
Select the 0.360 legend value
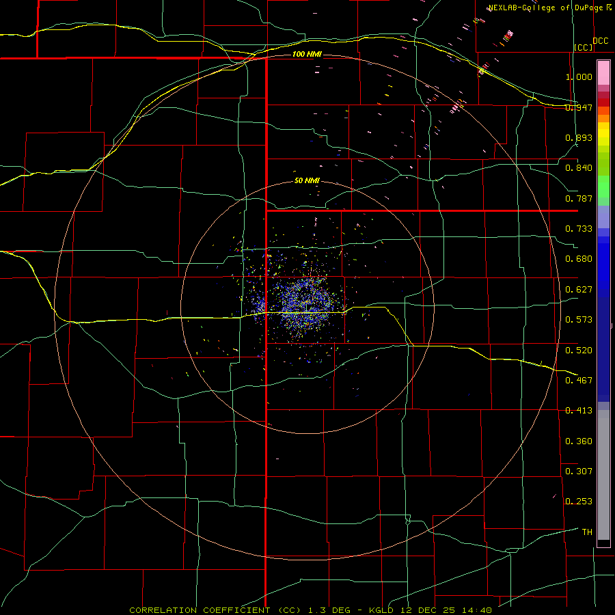(579, 441)
